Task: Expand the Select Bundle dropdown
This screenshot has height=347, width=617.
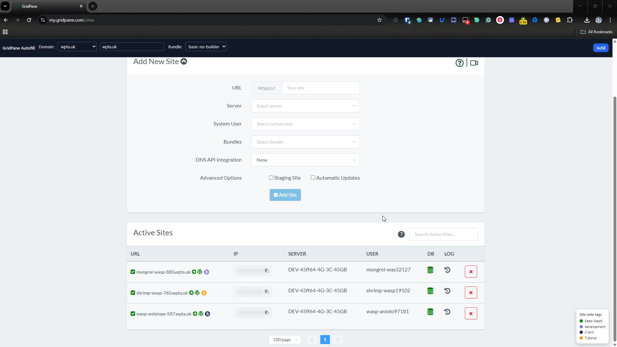Action: (x=305, y=142)
